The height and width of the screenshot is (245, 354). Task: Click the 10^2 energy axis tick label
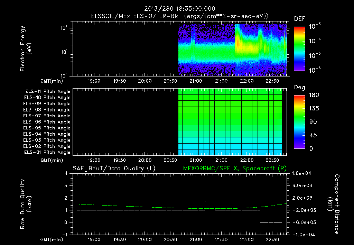pyautogui.click(x=64, y=28)
